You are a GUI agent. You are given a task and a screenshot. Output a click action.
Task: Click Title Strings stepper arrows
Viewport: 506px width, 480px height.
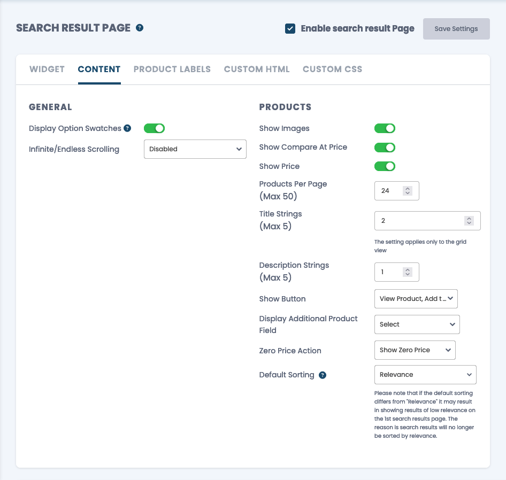tap(469, 221)
